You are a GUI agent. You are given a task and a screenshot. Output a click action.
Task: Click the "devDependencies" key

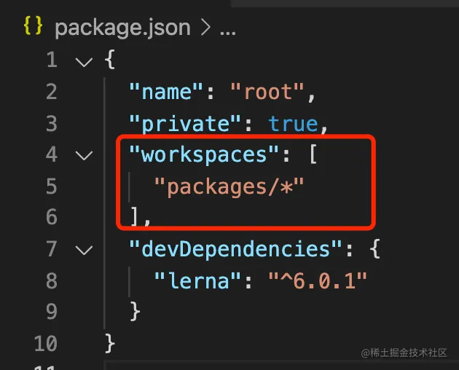point(235,249)
